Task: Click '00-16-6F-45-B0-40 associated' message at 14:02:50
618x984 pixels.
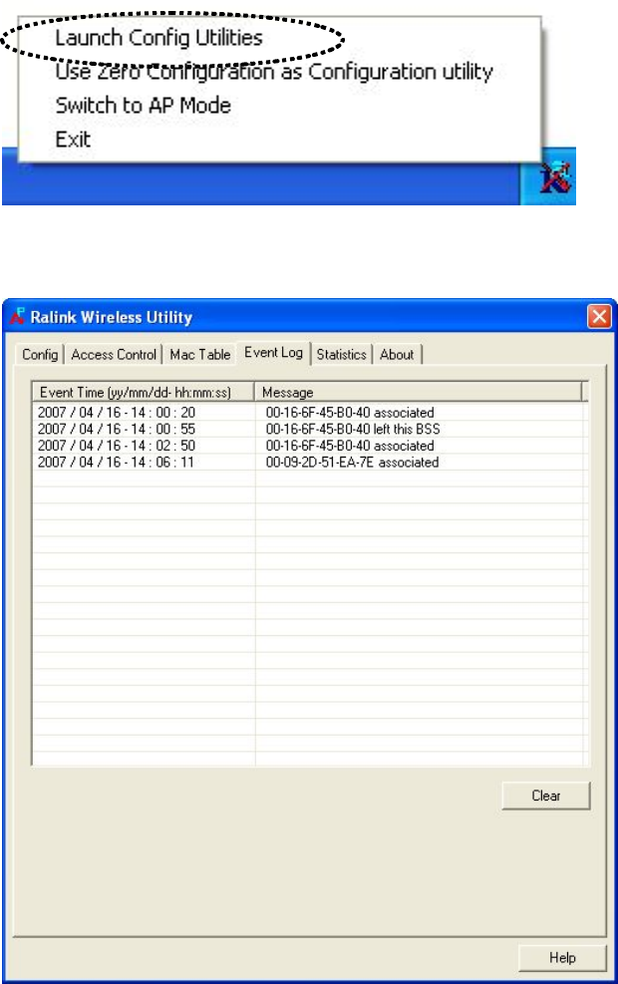Action: 350,446
